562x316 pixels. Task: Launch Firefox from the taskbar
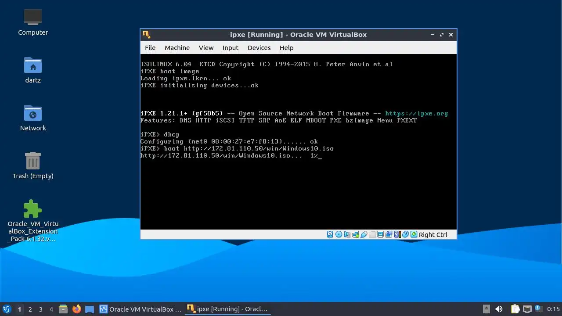[x=77, y=309]
